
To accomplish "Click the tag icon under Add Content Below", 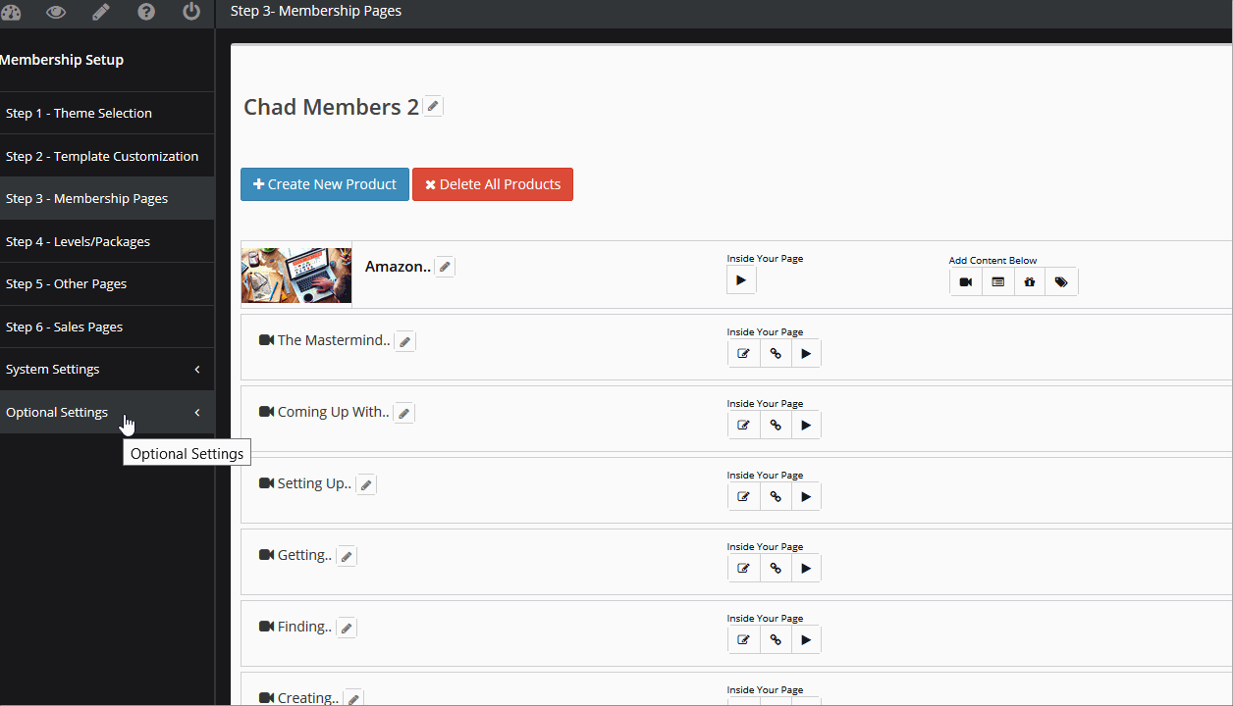I will (x=1061, y=281).
